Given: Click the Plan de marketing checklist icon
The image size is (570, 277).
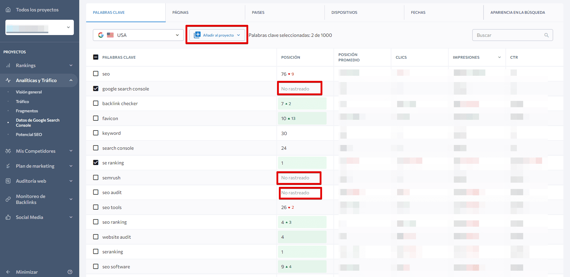Looking at the screenshot, I should 8,166.
